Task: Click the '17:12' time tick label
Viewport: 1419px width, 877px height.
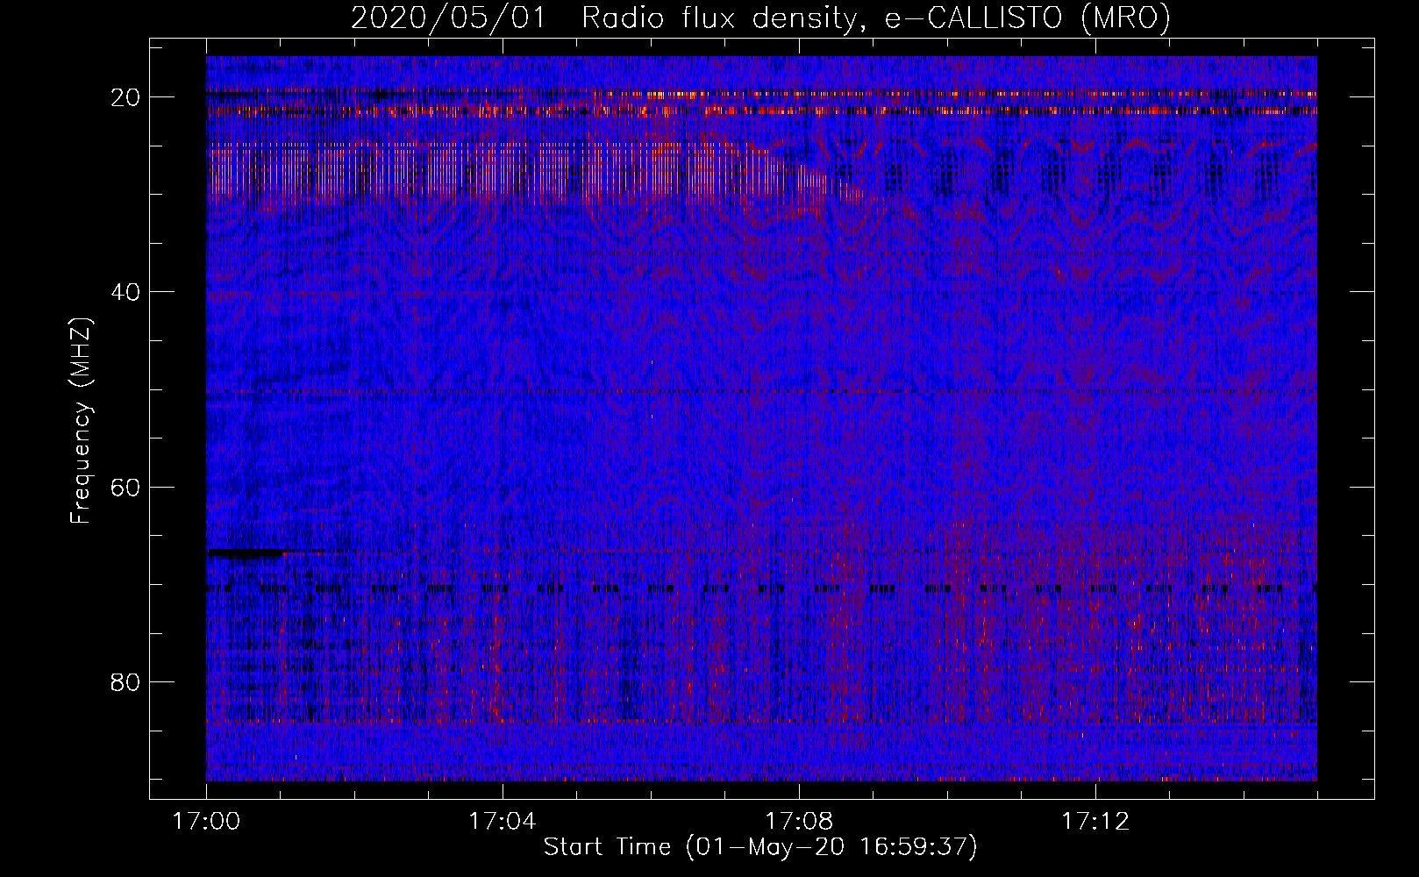Action: [1095, 822]
